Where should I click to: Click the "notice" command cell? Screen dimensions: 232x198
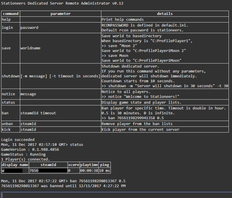point(8,94)
